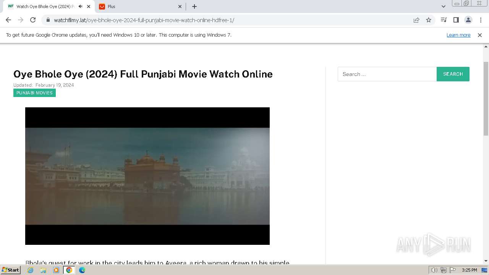
Task: Open the system volume tray icon
Action: 434,270
